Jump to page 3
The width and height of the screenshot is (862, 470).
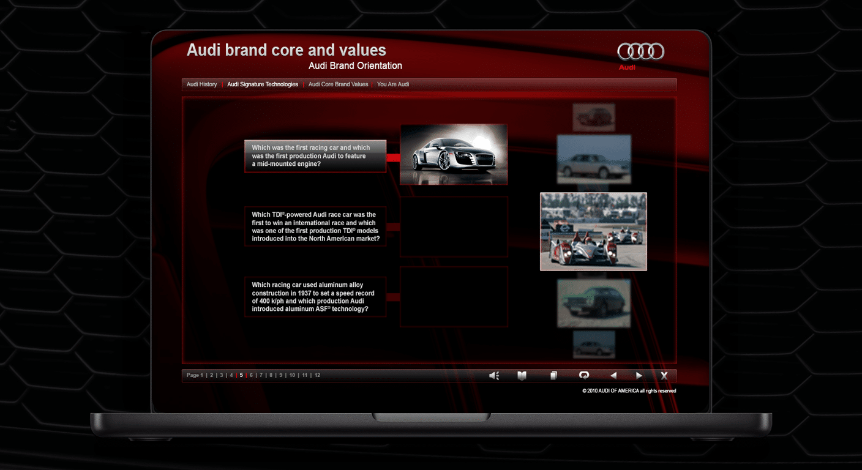point(222,375)
